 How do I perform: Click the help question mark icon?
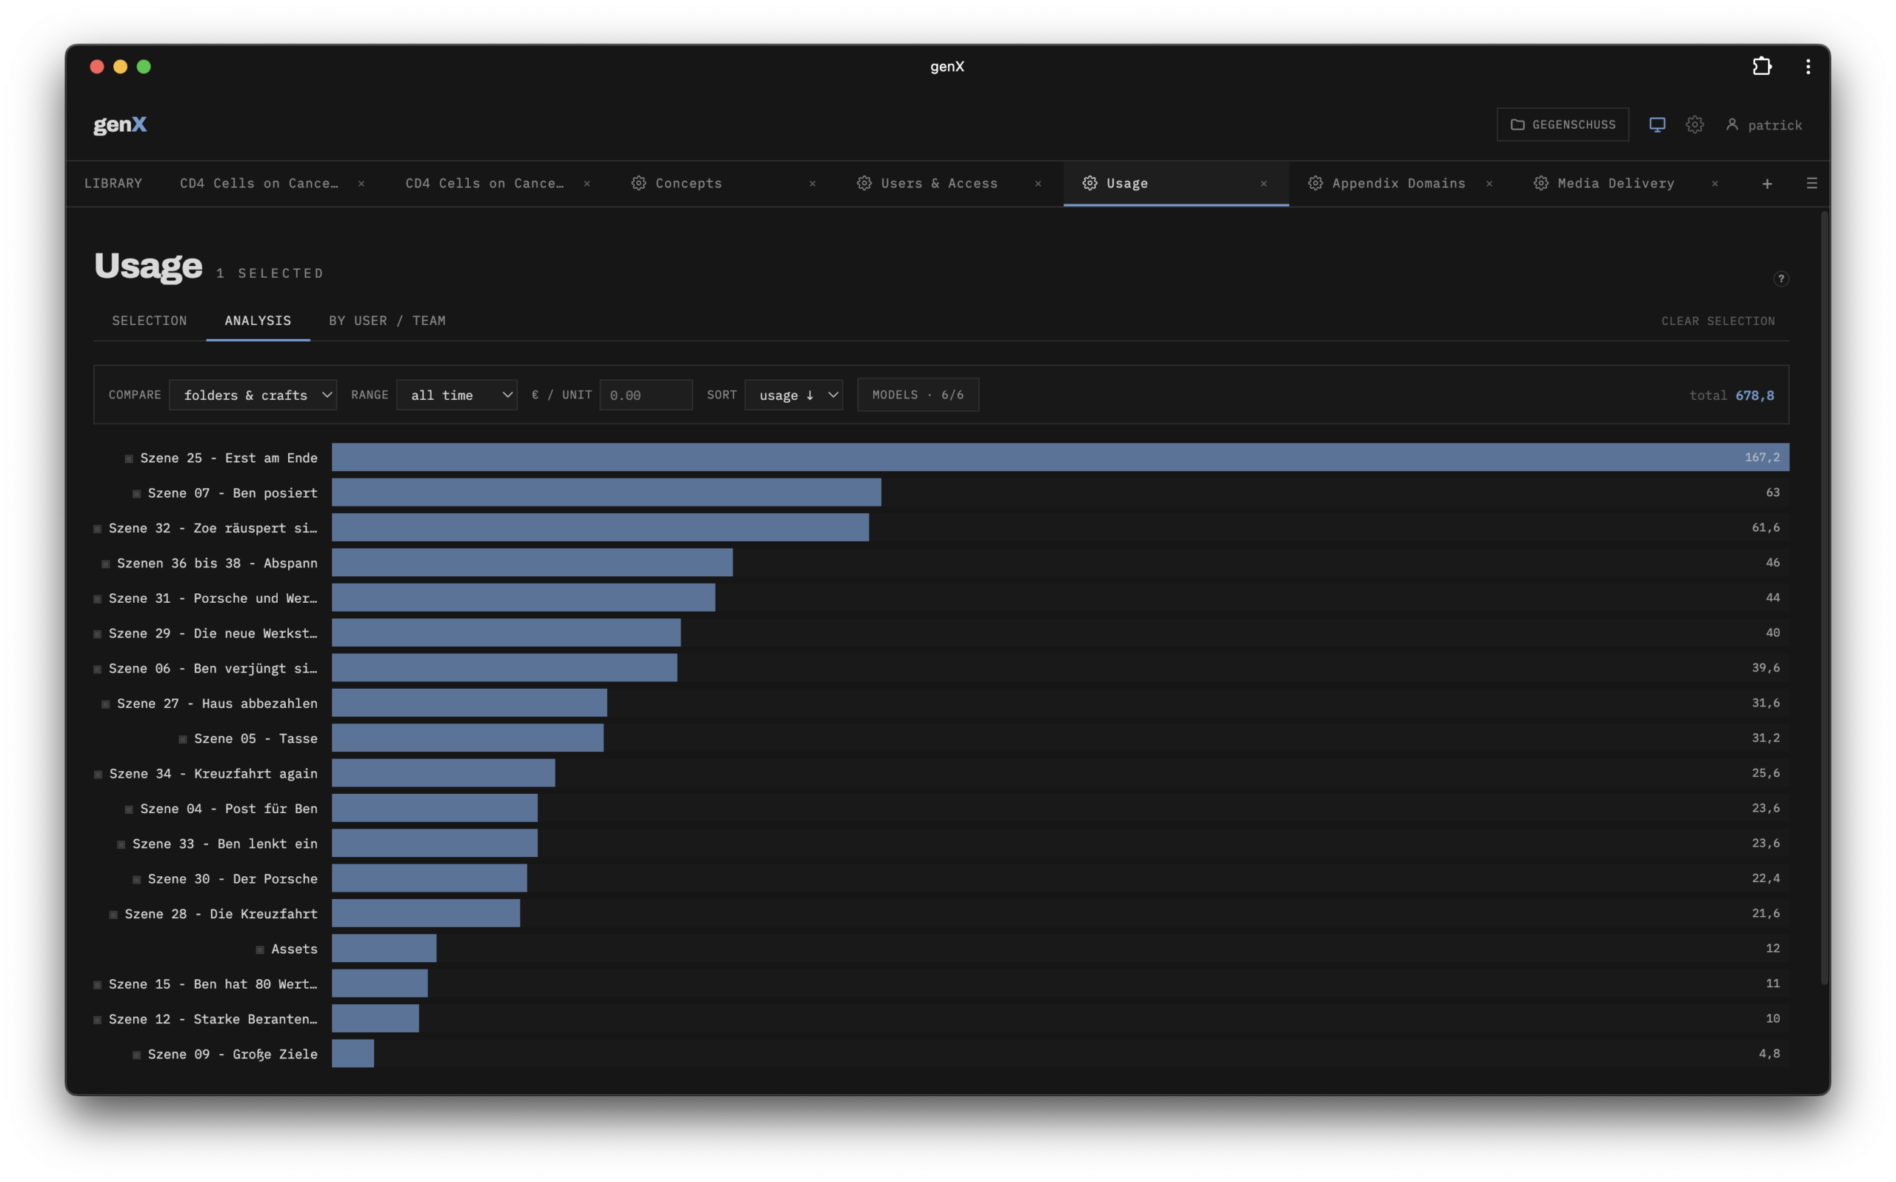click(x=1780, y=279)
